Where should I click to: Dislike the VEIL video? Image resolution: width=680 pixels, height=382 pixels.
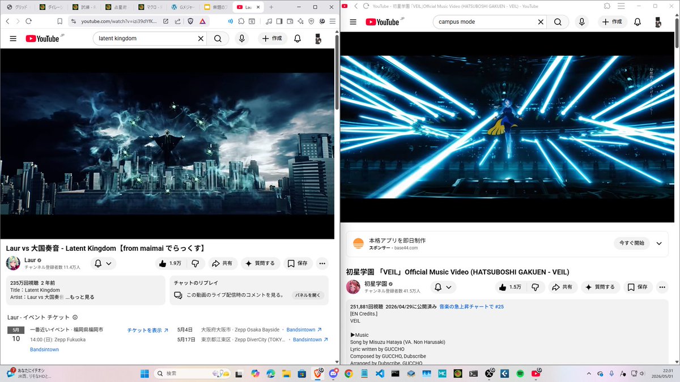coord(535,287)
